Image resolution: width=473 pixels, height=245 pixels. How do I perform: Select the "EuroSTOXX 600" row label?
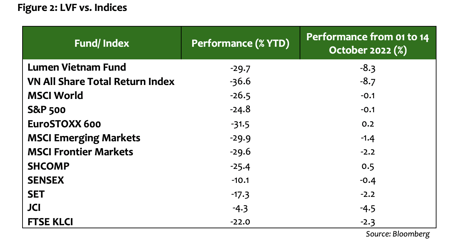(64, 124)
